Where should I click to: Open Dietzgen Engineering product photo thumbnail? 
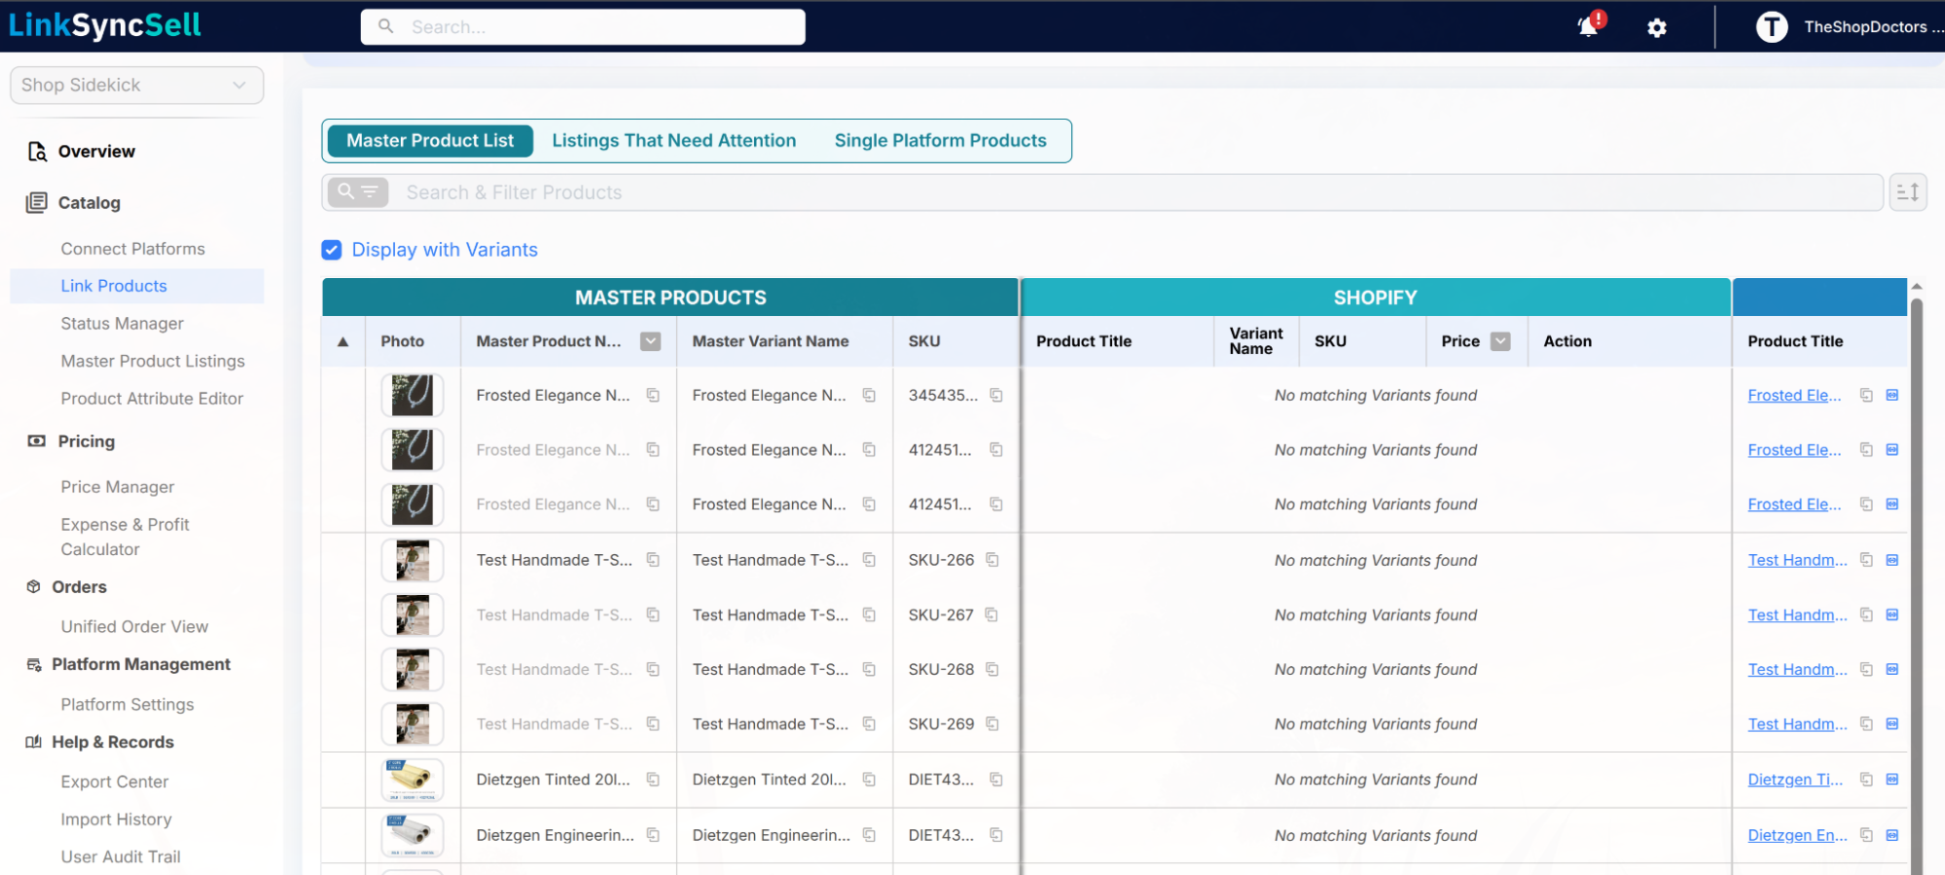[x=413, y=835]
